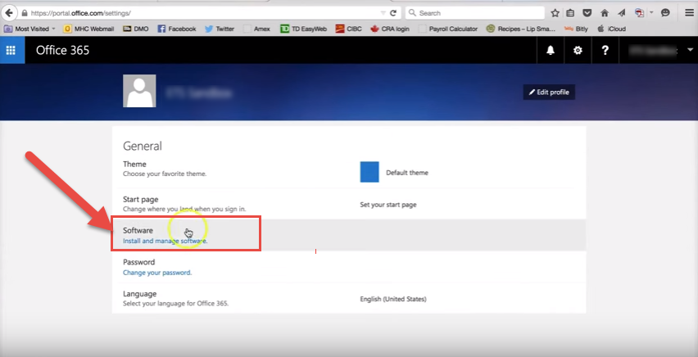The height and width of the screenshot is (357, 698).
Task: Open the Password setting row
Action: 349,266
